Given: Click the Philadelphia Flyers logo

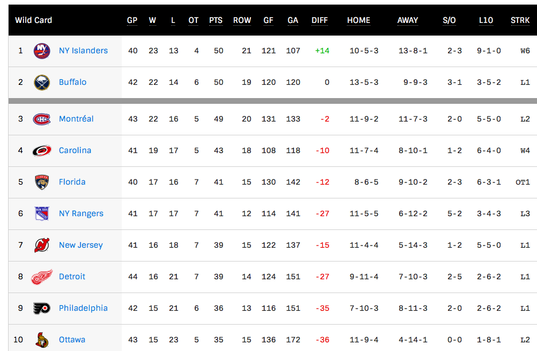Looking at the screenshot, I should 41,308.
